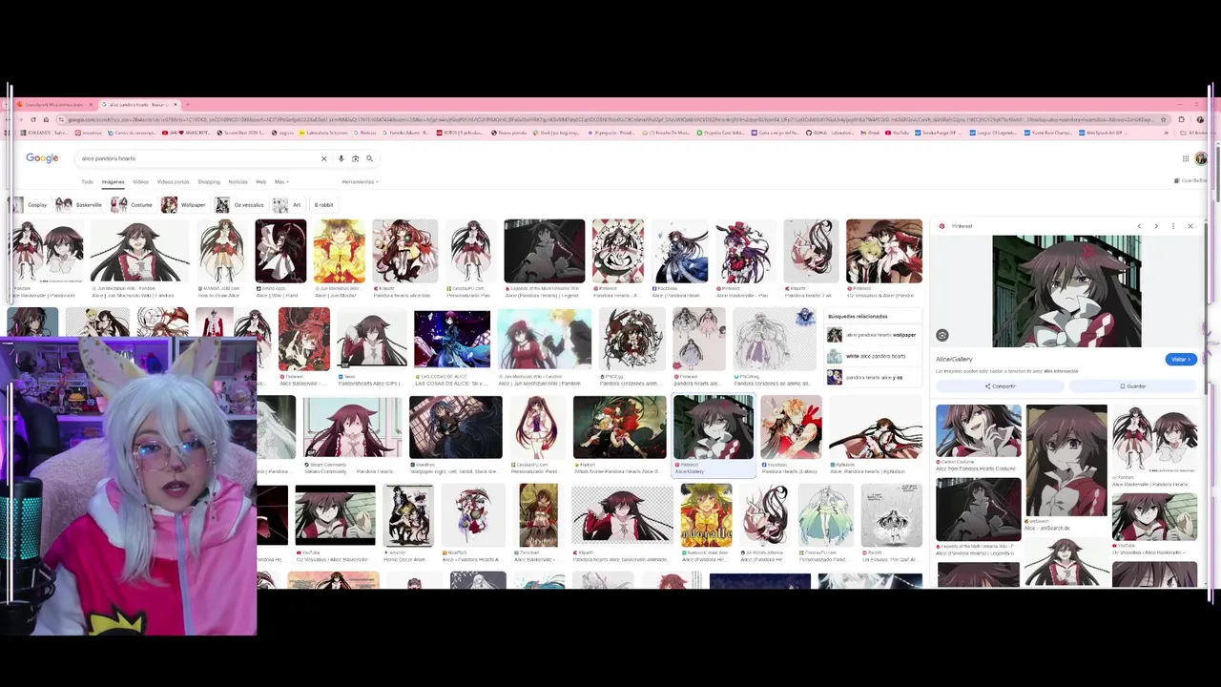This screenshot has height=687, width=1221.
Task: Click the Guardar save button
Action: [x=1132, y=386]
